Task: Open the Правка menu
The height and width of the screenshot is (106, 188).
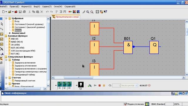Action: (x=14, y=6)
